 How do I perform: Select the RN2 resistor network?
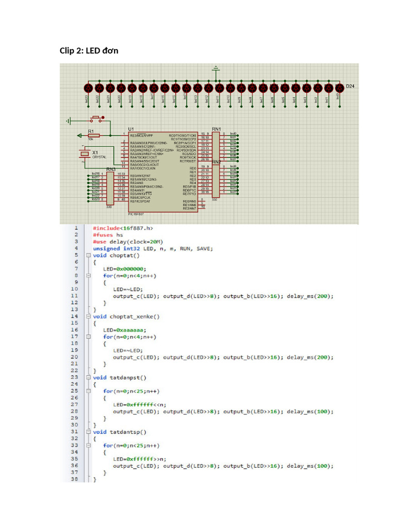click(217, 180)
